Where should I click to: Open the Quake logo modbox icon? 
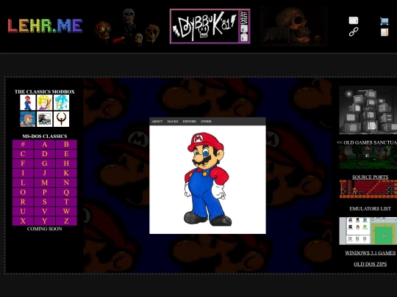tap(61, 119)
